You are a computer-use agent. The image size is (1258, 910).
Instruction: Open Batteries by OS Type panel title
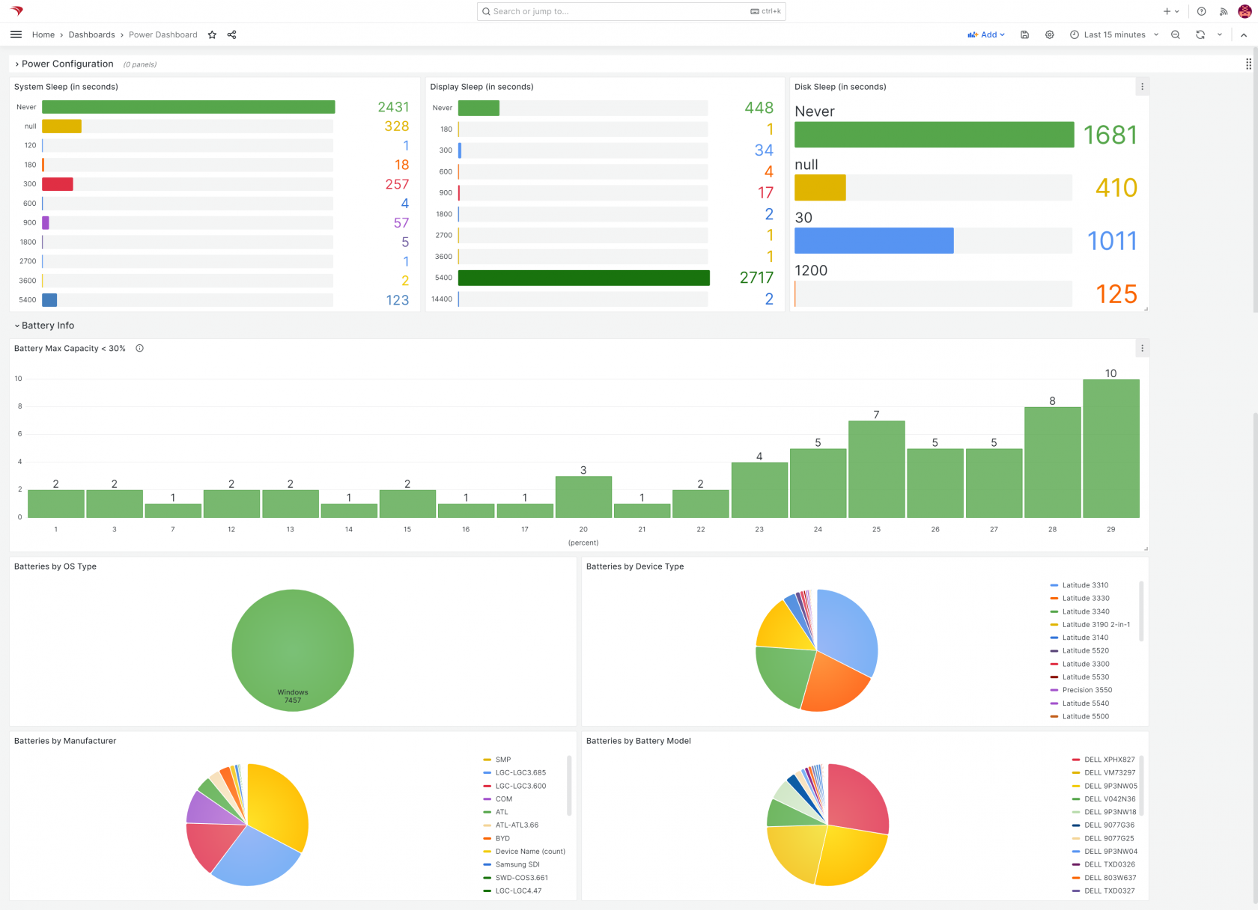[x=55, y=567]
